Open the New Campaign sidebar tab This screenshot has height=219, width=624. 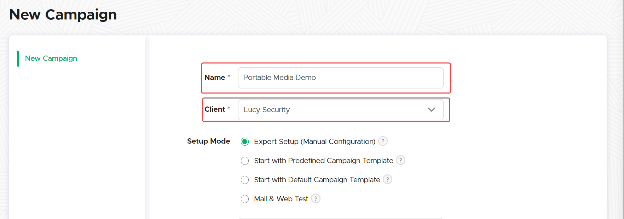51,58
